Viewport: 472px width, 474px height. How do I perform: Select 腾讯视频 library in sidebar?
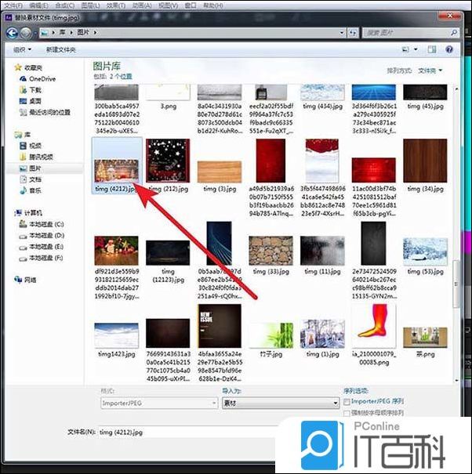click(x=36, y=157)
